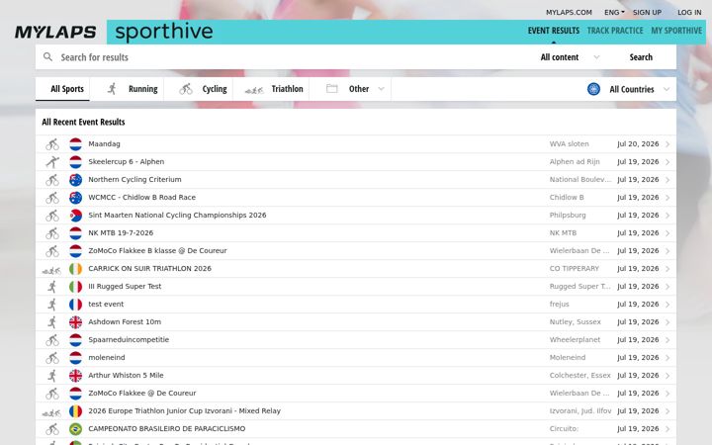Click the sporthive logo
This screenshot has height=445, width=712.
(x=164, y=32)
